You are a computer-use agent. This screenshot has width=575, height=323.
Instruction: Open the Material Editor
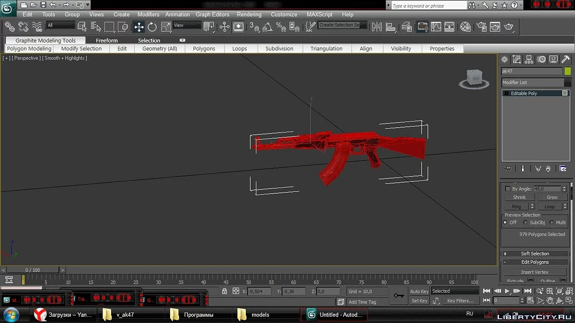coord(465,27)
